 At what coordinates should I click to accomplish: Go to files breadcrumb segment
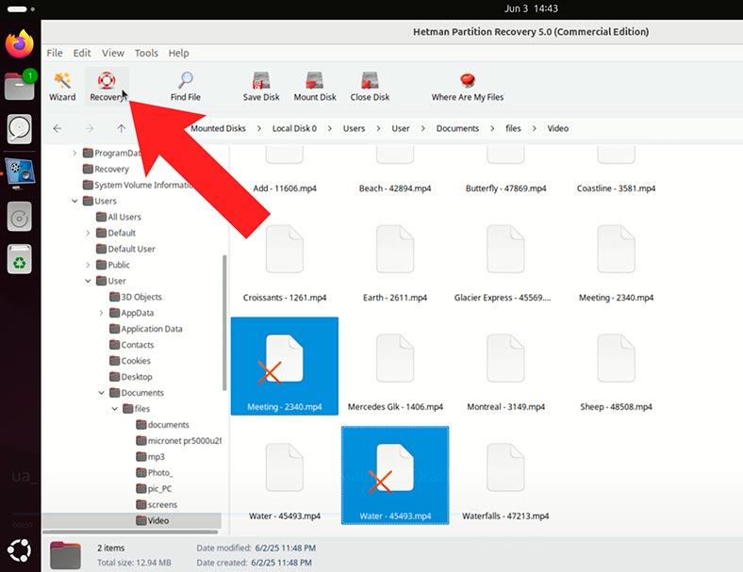tap(513, 128)
